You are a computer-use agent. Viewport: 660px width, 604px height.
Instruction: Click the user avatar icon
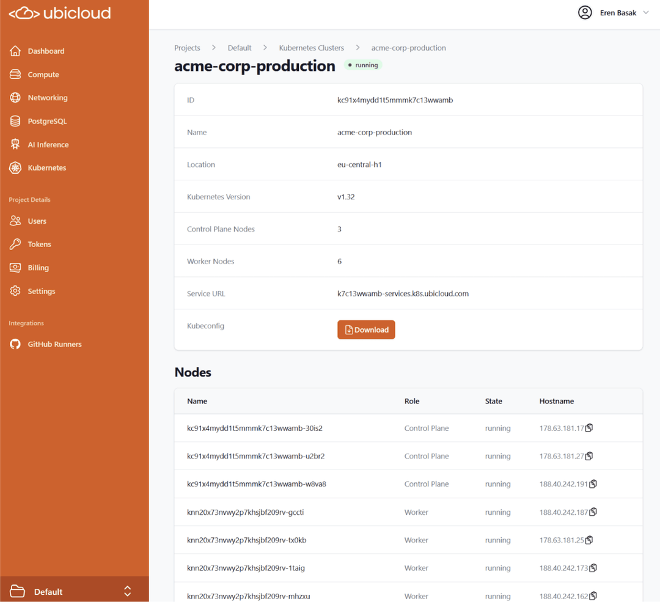click(x=585, y=13)
